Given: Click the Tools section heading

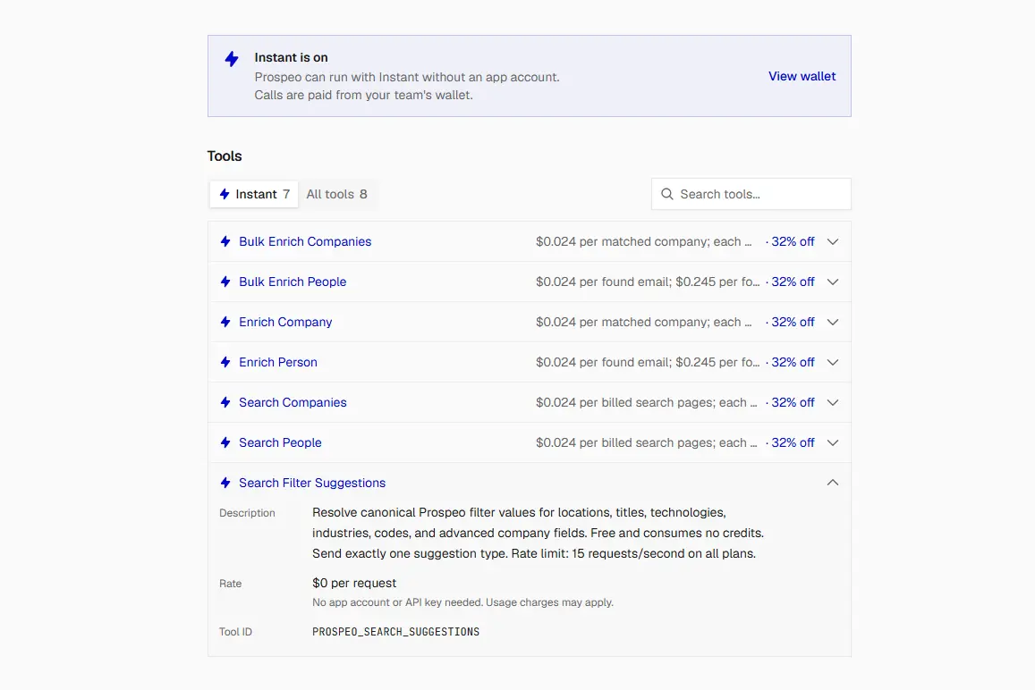Looking at the screenshot, I should point(225,156).
